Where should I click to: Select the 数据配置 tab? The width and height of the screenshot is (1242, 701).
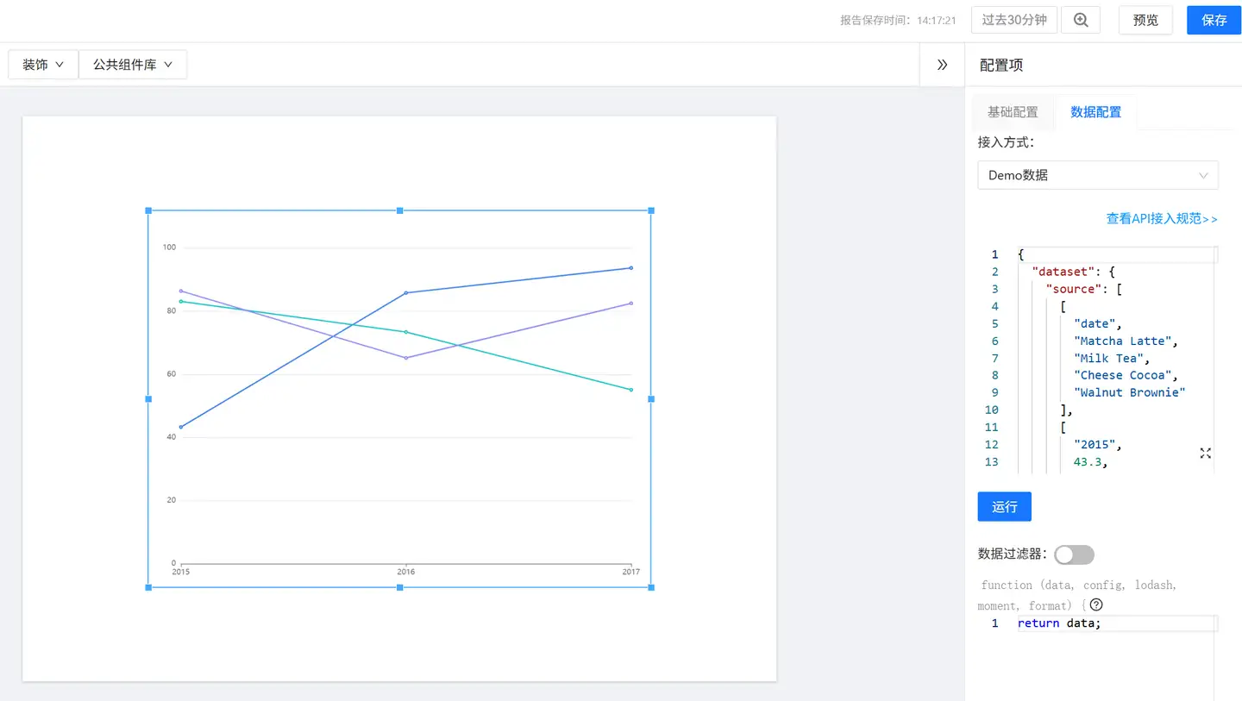[x=1095, y=112]
